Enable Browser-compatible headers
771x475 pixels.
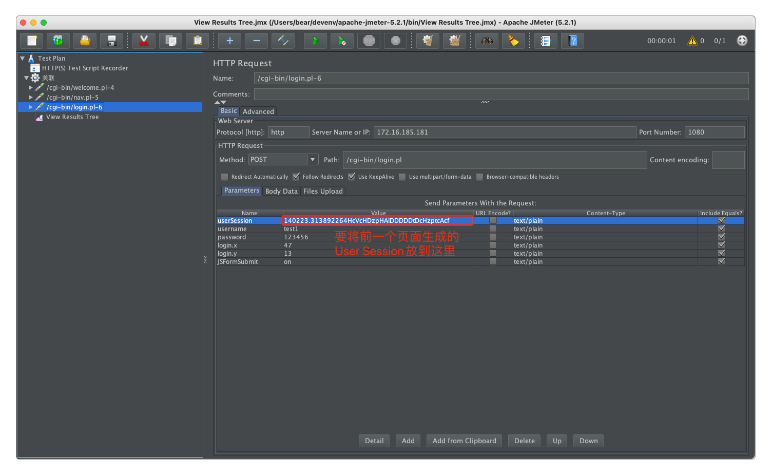coord(480,177)
